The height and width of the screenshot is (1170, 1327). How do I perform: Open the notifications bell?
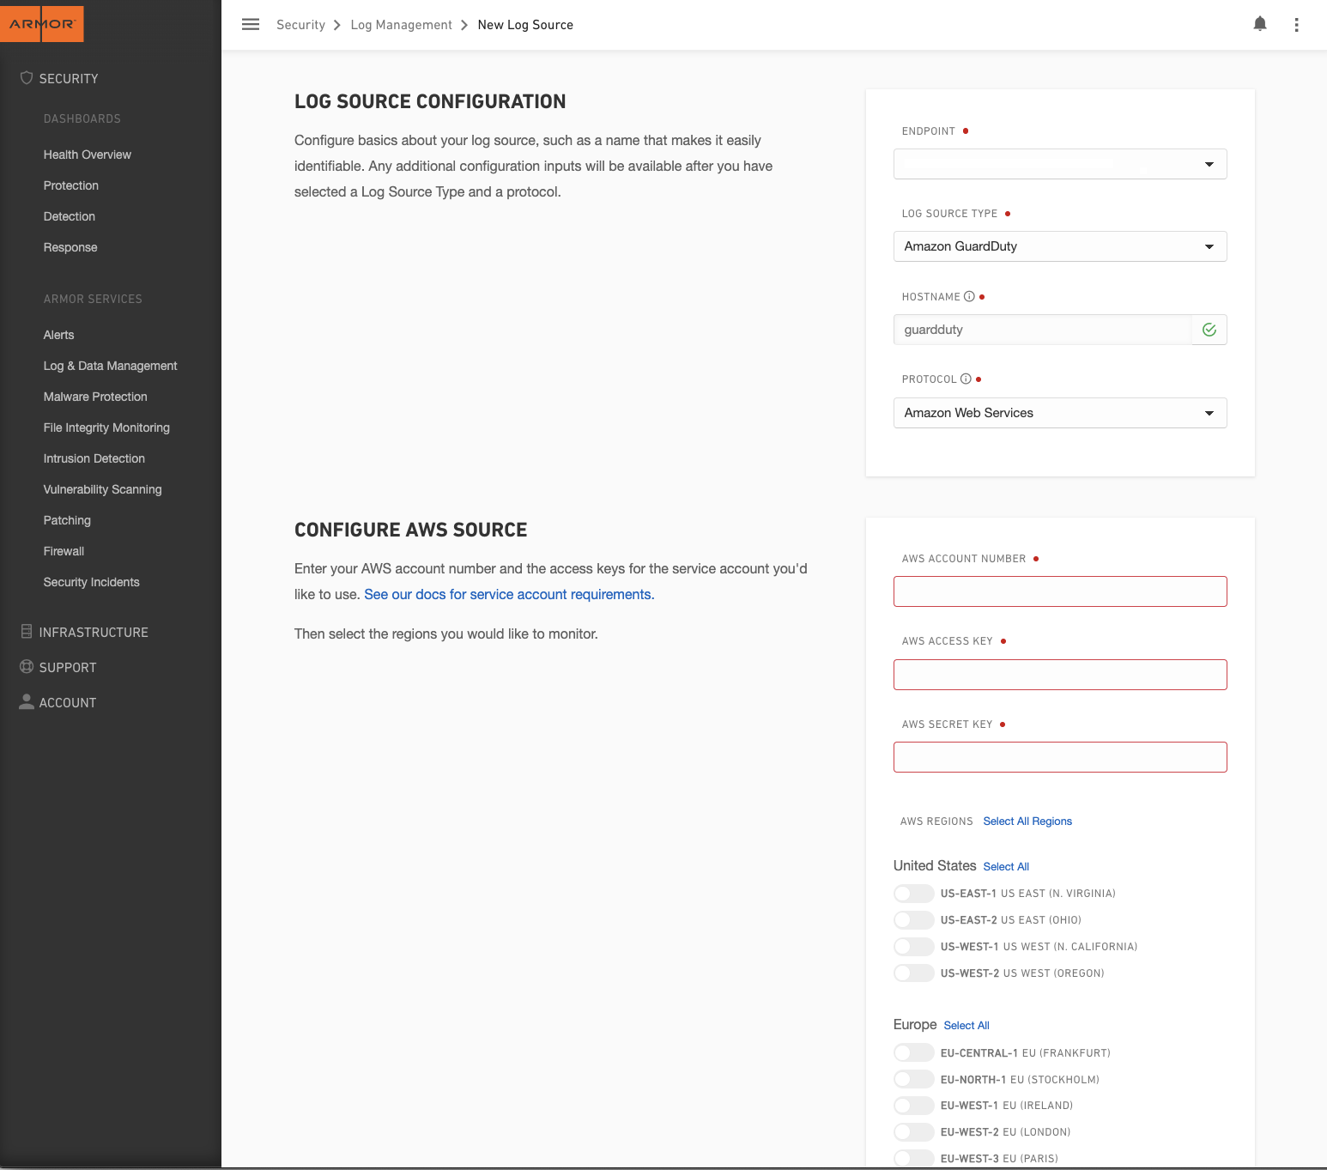pos(1260,24)
